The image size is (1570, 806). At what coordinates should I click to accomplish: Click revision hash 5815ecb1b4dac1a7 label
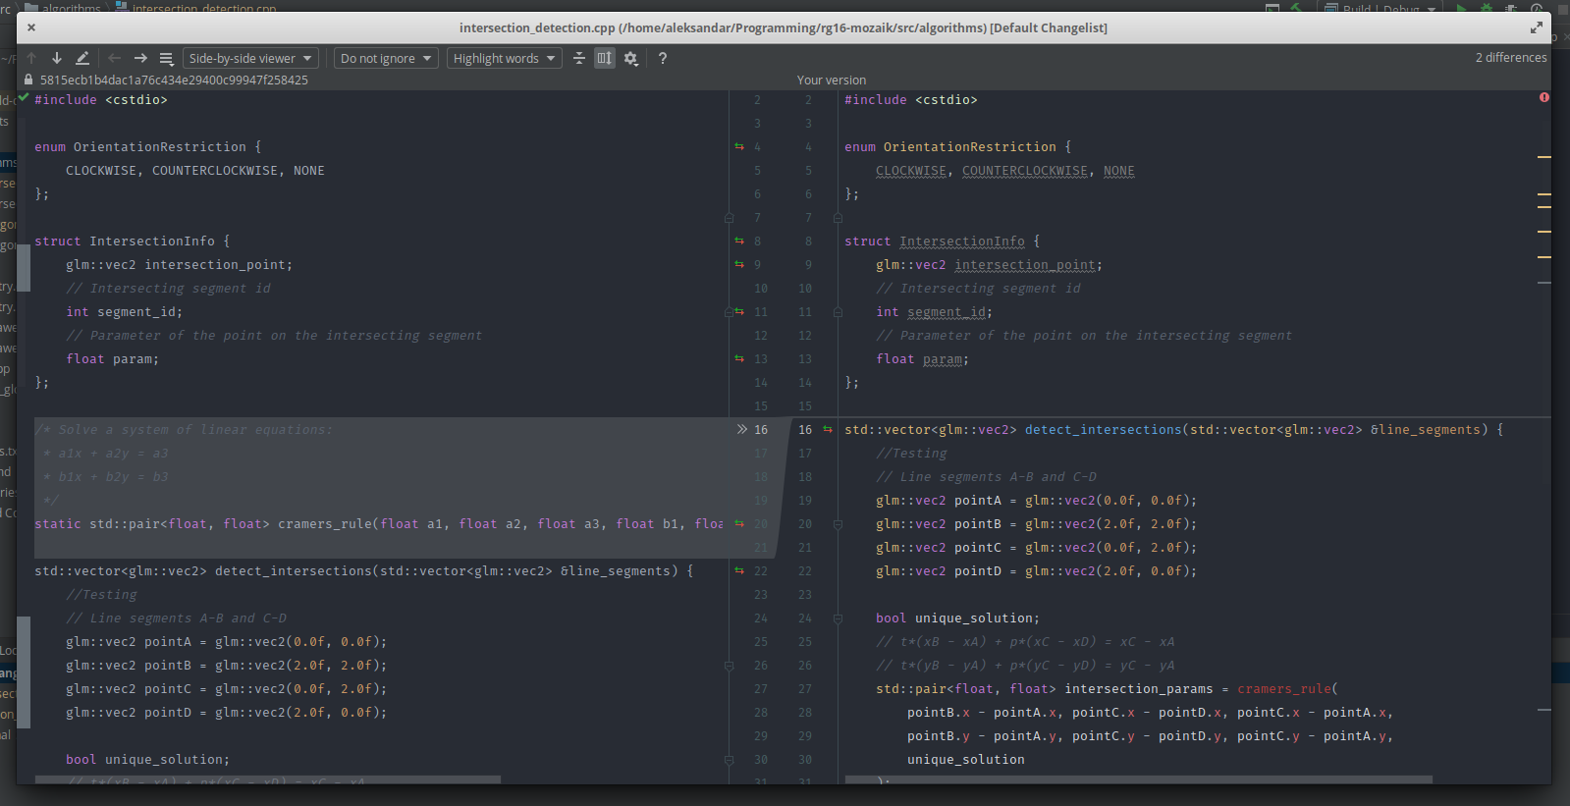[x=174, y=81]
